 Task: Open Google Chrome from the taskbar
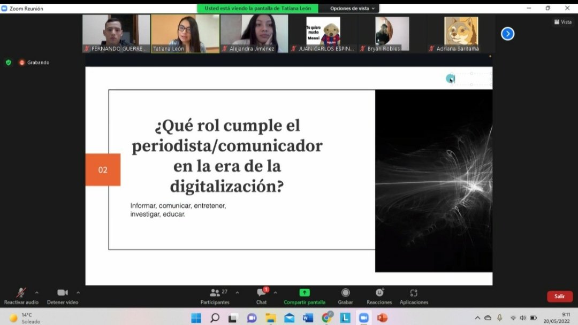pos(326,318)
